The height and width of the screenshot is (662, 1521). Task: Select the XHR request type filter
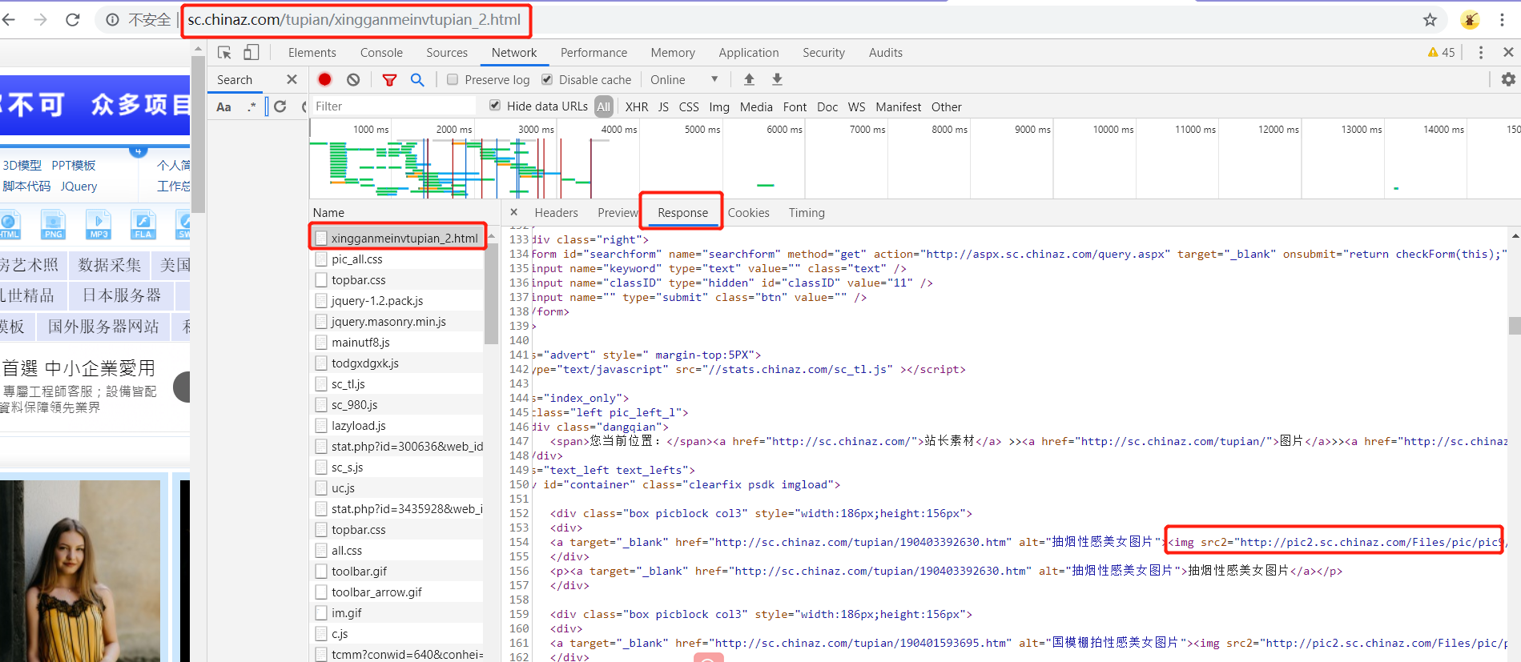click(x=637, y=106)
